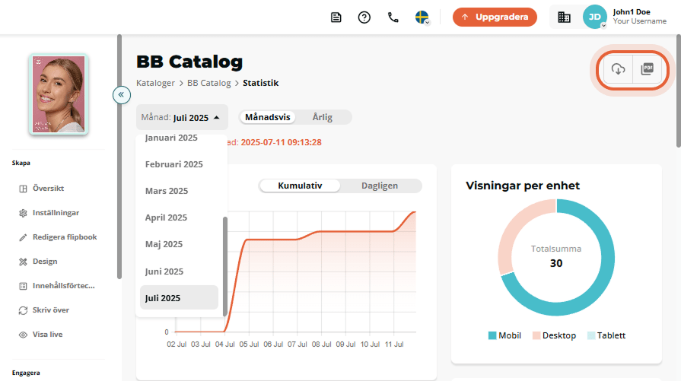681x381 pixels.
Task: Click the month dropdown list scrollbar
Action: point(225,266)
